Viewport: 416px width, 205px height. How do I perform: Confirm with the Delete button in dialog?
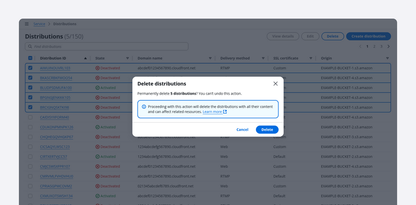267,130
